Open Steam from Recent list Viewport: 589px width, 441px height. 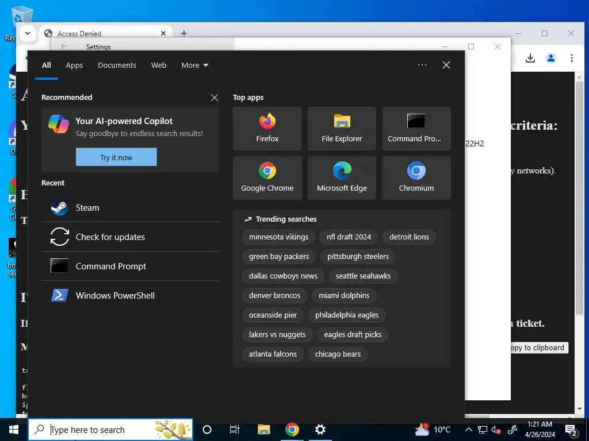pyautogui.click(x=131, y=208)
